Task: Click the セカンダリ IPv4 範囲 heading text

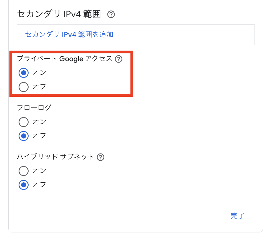Action: point(59,14)
